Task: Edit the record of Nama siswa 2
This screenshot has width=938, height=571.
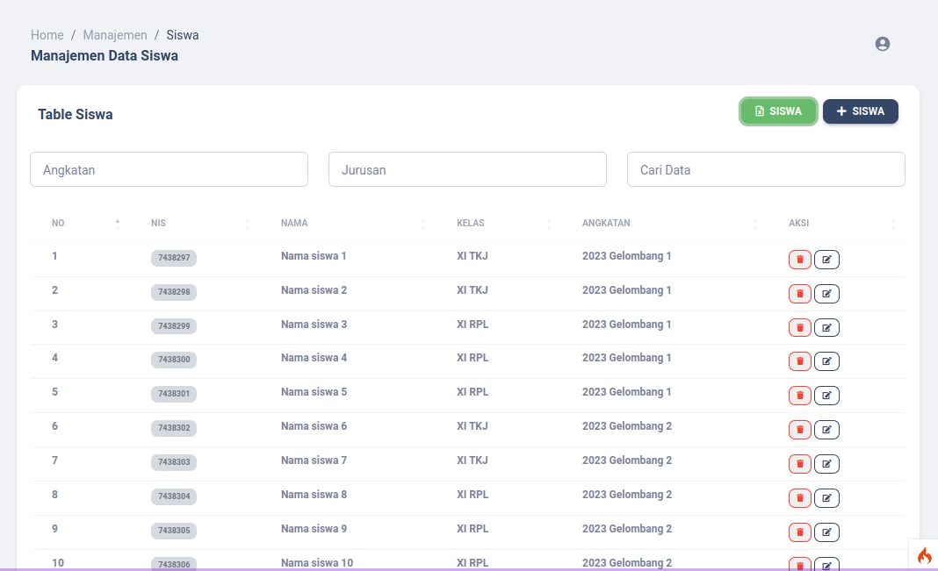Action: click(x=826, y=294)
